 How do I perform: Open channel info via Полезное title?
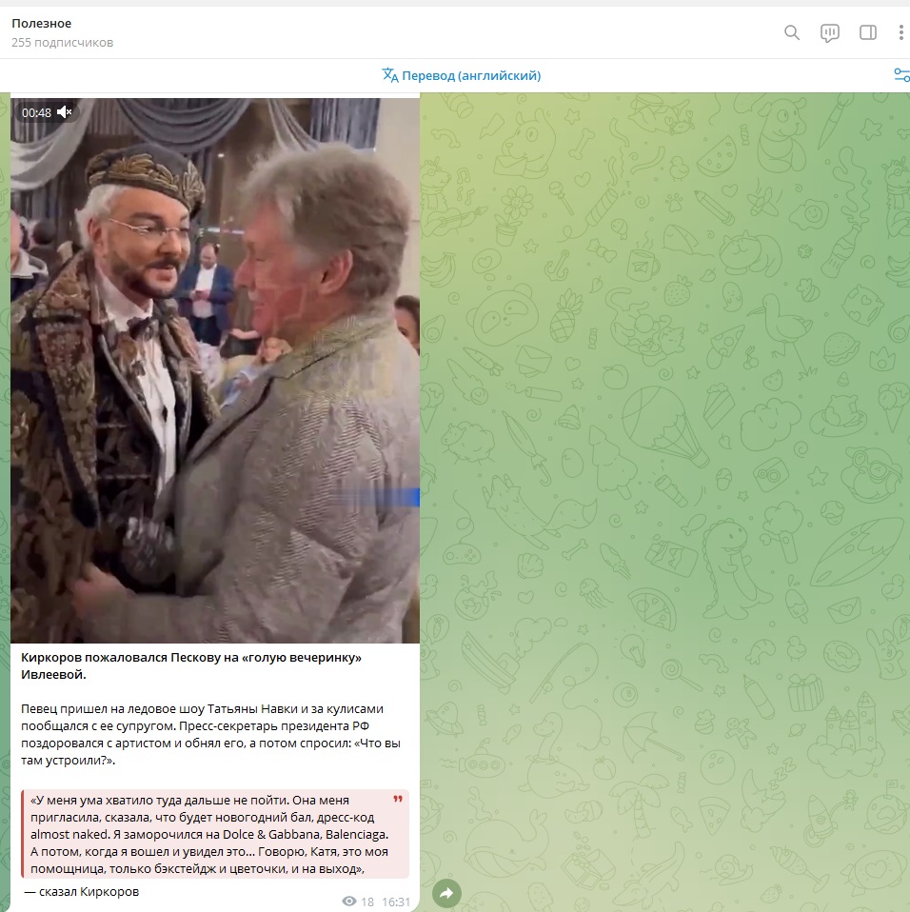(x=41, y=23)
